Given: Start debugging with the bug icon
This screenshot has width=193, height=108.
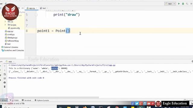Looking at the screenshot, I should click(x=183, y=4).
